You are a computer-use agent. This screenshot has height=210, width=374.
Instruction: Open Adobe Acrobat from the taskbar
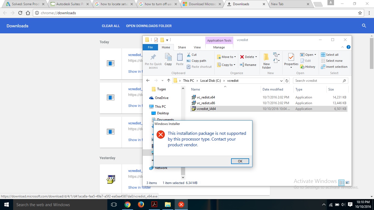(x=154, y=205)
